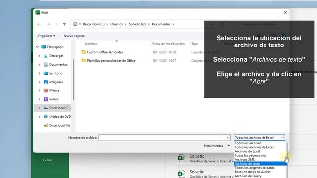Click sidebar navigation pane scrollbar
The height and width of the screenshot is (178, 317).
(73, 80)
